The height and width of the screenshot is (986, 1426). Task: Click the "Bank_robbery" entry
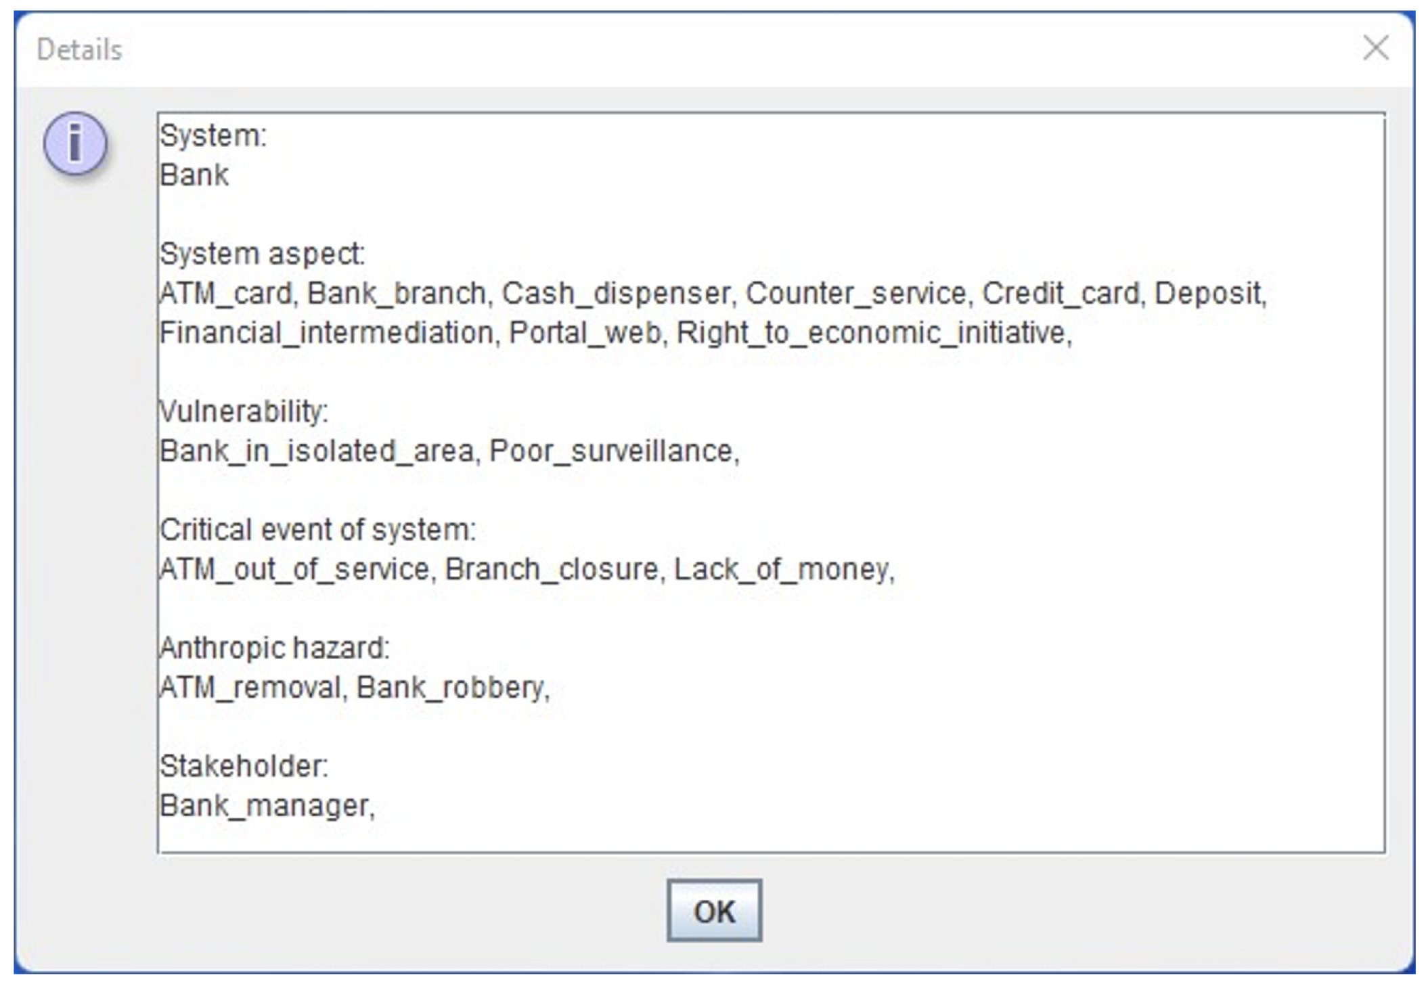tap(451, 688)
